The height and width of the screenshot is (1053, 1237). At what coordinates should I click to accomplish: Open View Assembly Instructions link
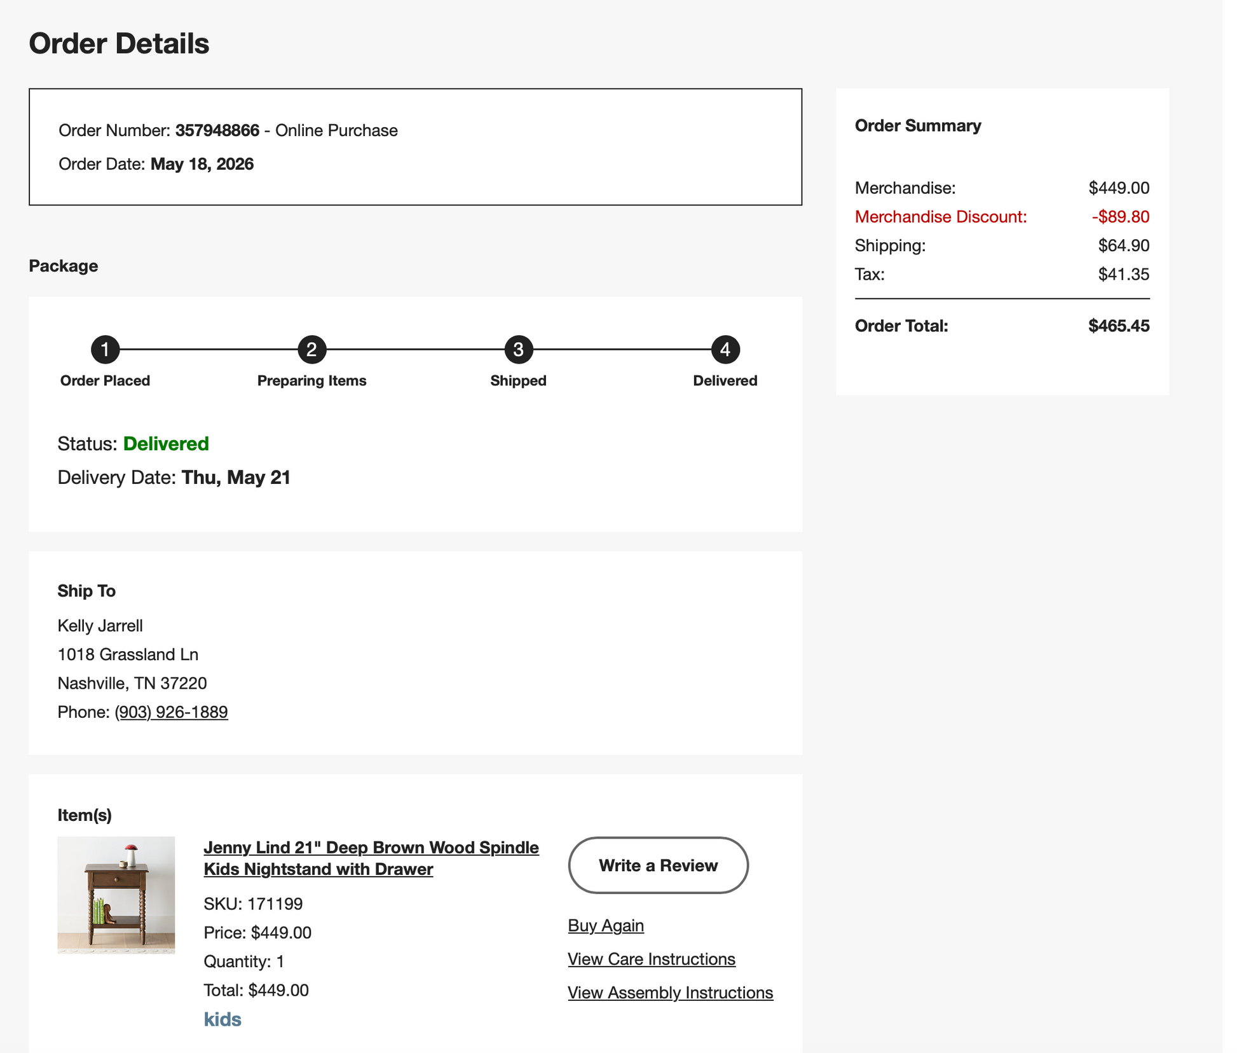pos(671,993)
